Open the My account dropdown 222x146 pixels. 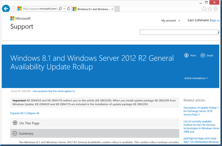tap(171, 21)
